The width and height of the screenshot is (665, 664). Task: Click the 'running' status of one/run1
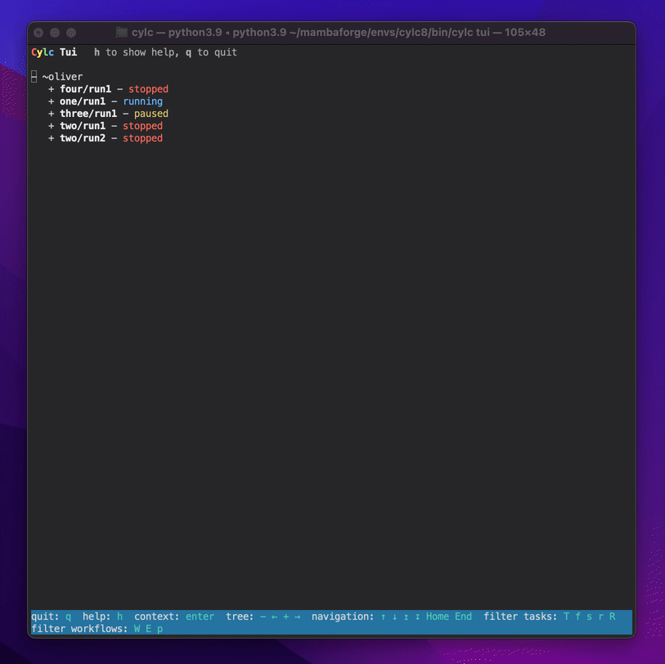pyautogui.click(x=142, y=101)
